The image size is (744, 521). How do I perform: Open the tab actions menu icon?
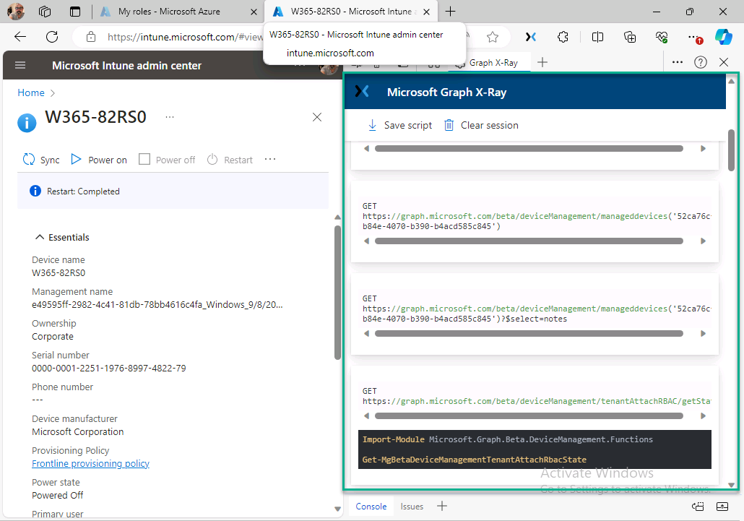click(75, 12)
